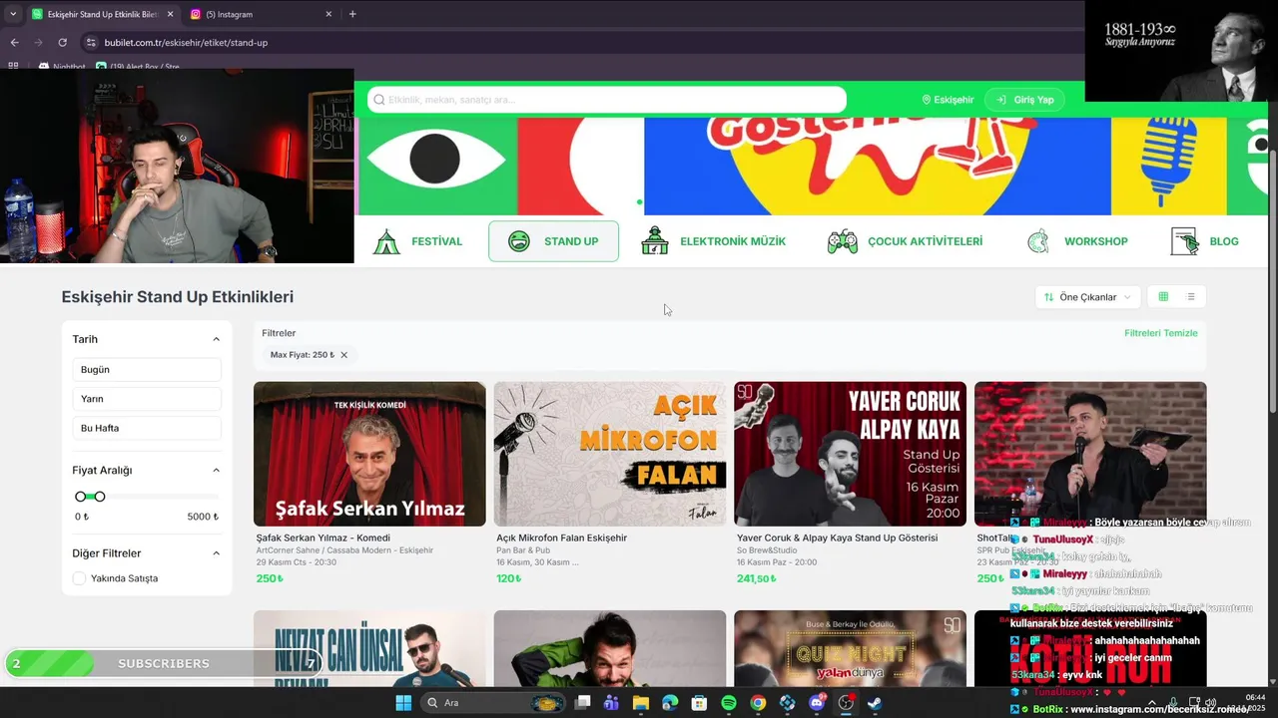The height and width of the screenshot is (718, 1278).
Task: Open Açık Mikrofon Falan Eskişehir event title
Action: (x=562, y=538)
